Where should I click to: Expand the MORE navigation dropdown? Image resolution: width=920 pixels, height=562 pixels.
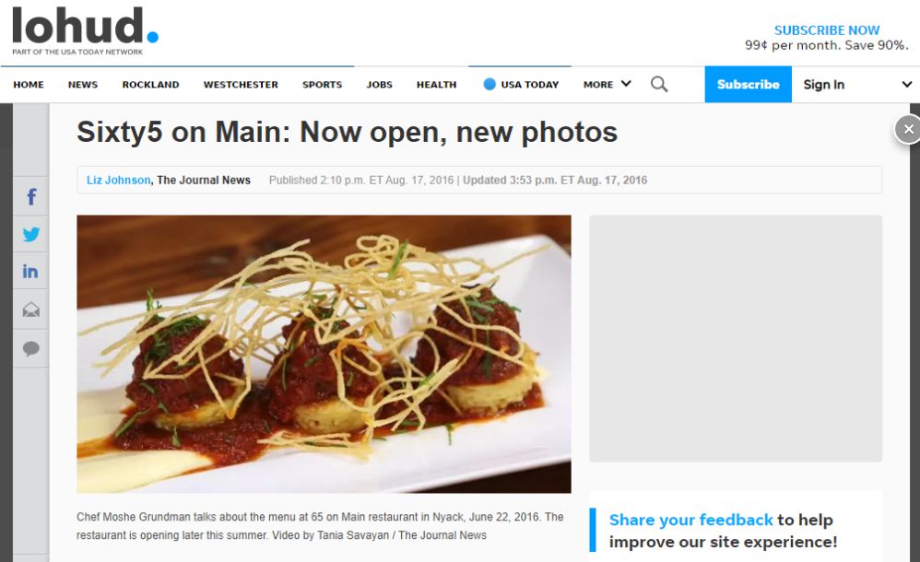(x=607, y=85)
